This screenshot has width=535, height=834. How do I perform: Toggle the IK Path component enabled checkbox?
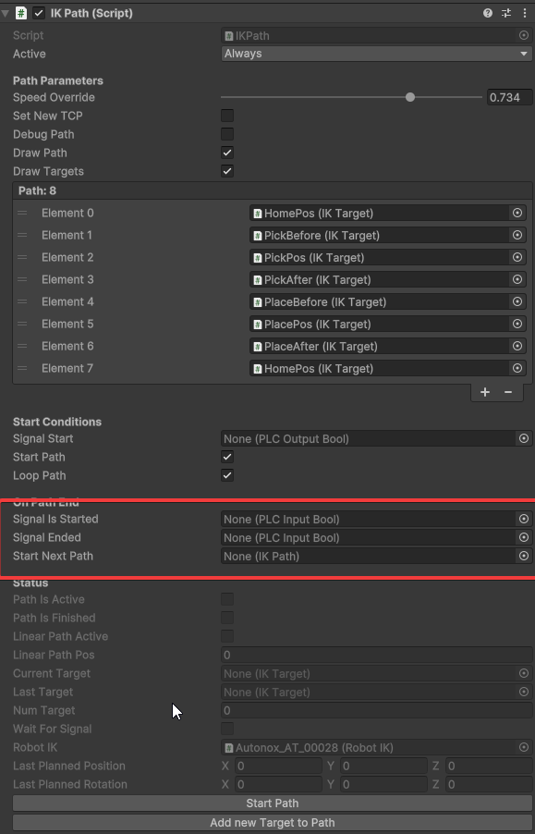(x=39, y=13)
